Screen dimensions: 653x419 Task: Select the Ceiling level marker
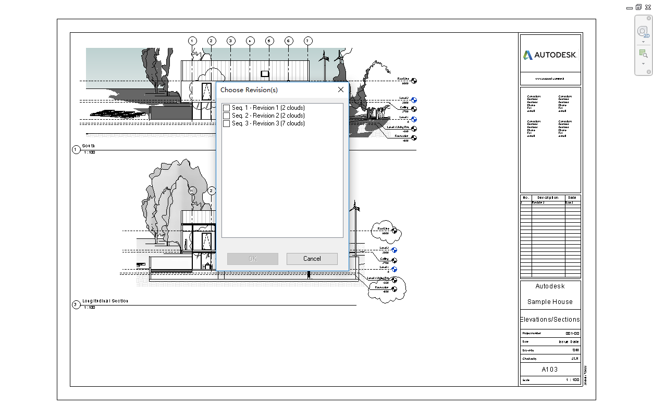tap(414, 109)
